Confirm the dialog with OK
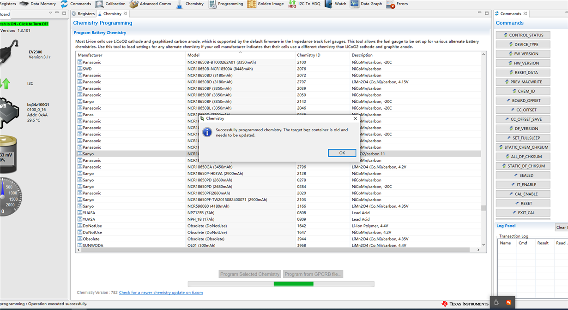The height and width of the screenshot is (310, 568). (x=342, y=153)
